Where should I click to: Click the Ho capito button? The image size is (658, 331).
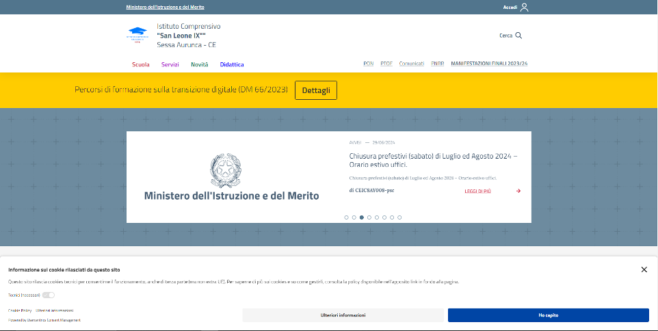pyautogui.click(x=549, y=315)
